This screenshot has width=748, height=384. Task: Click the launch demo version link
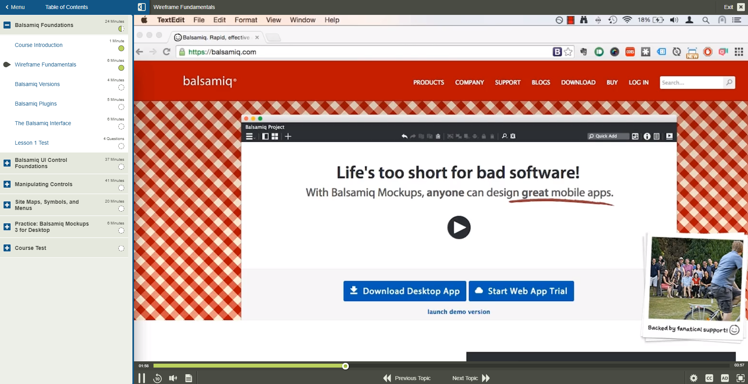(x=459, y=312)
